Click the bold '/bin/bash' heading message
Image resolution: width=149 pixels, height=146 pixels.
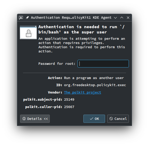[82, 30]
